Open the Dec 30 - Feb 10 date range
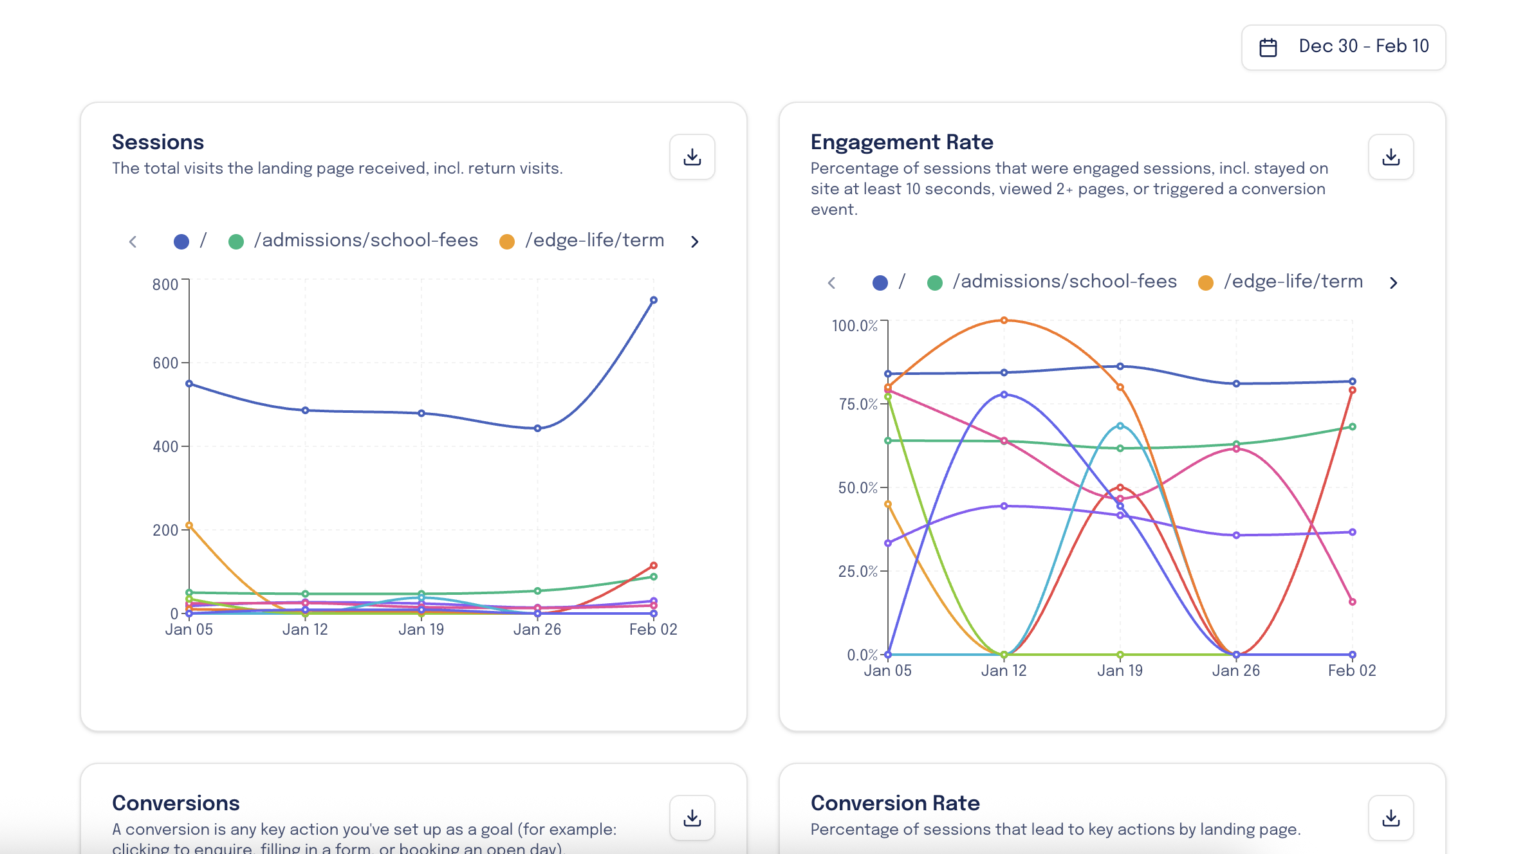Viewport: 1525px width, 854px height. [1363, 46]
